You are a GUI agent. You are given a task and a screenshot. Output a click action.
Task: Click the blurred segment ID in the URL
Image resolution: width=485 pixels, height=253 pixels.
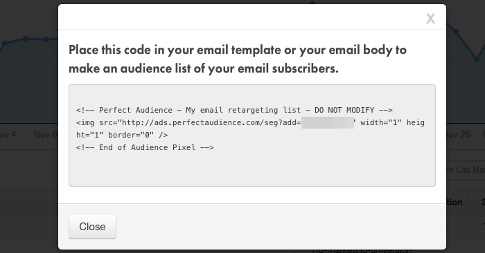[x=328, y=122]
